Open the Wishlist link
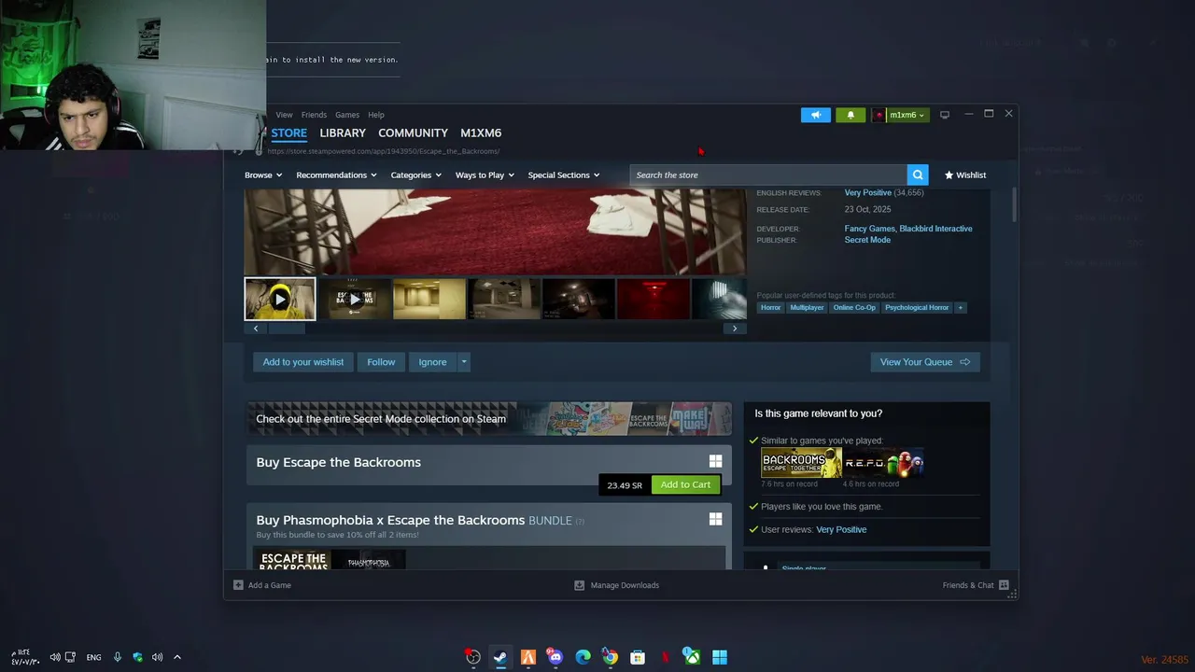The image size is (1195, 672). pos(965,175)
